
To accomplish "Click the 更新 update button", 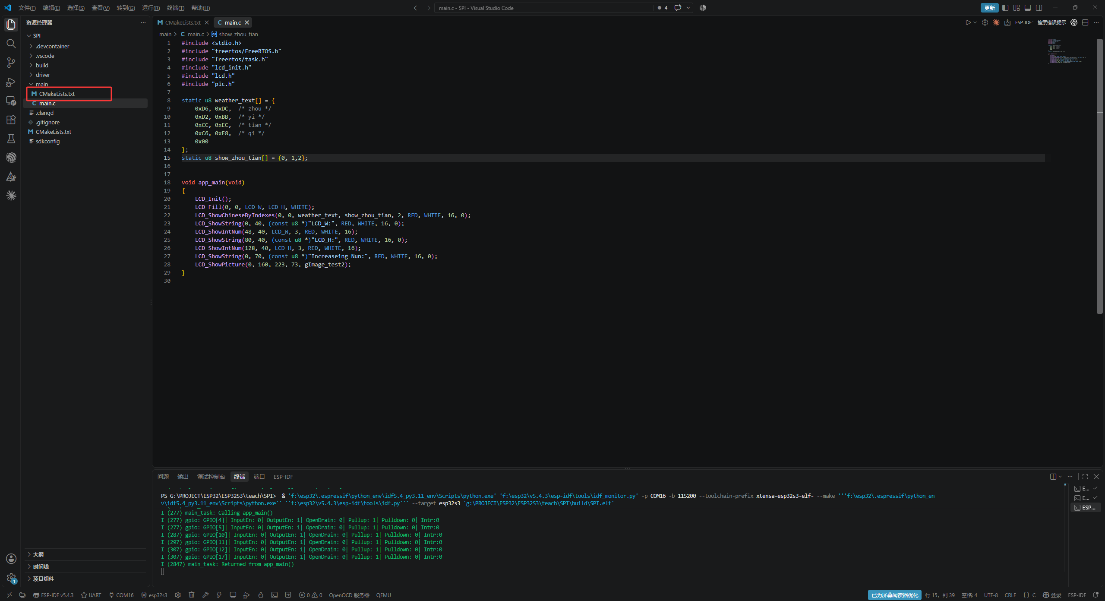I will click(989, 8).
